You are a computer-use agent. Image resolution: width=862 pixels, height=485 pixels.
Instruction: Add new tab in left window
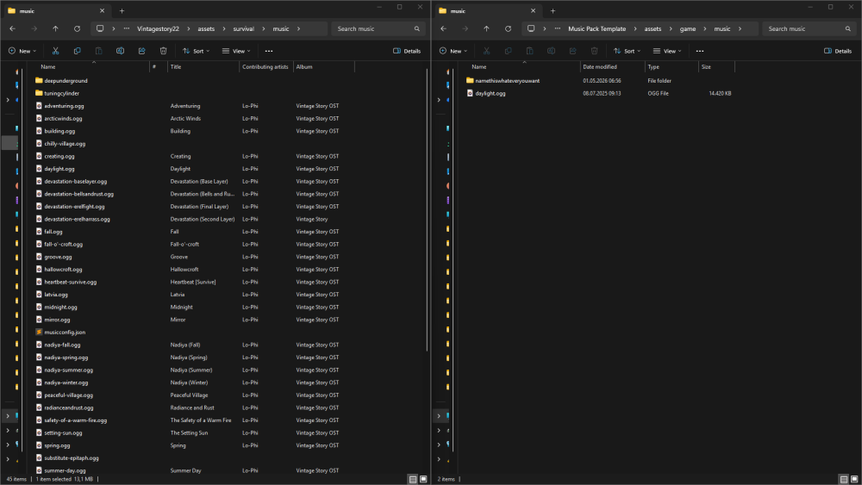click(x=122, y=11)
